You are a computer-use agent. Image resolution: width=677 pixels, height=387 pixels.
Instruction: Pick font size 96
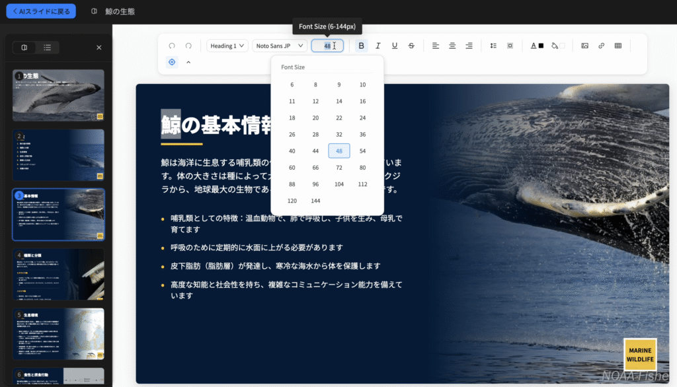[315, 184]
